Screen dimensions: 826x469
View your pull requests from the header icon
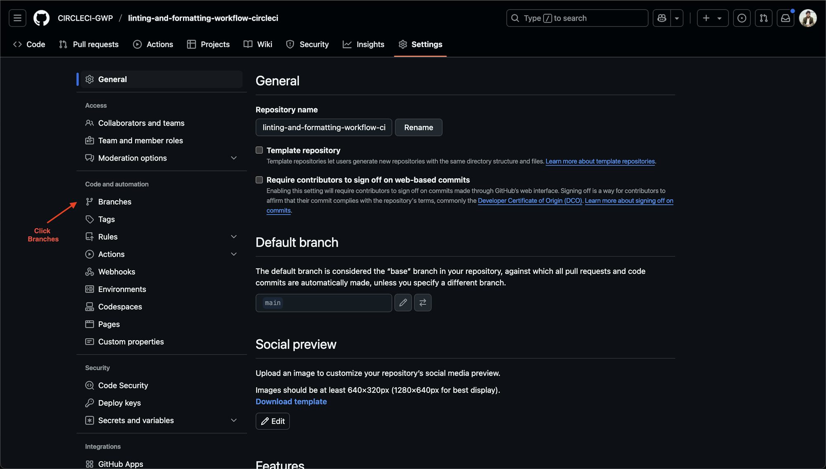pyautogui.click(x=764, y=18)
